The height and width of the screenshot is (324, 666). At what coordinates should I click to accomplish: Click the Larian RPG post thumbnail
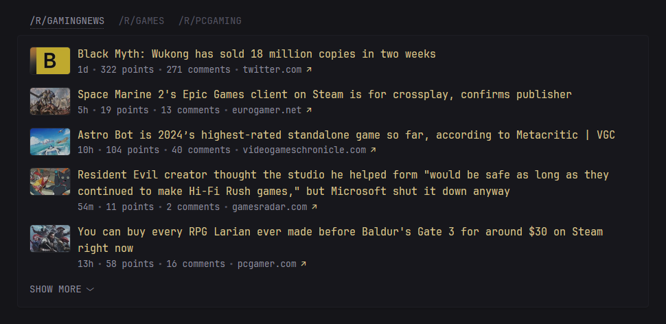coord(50,238)
